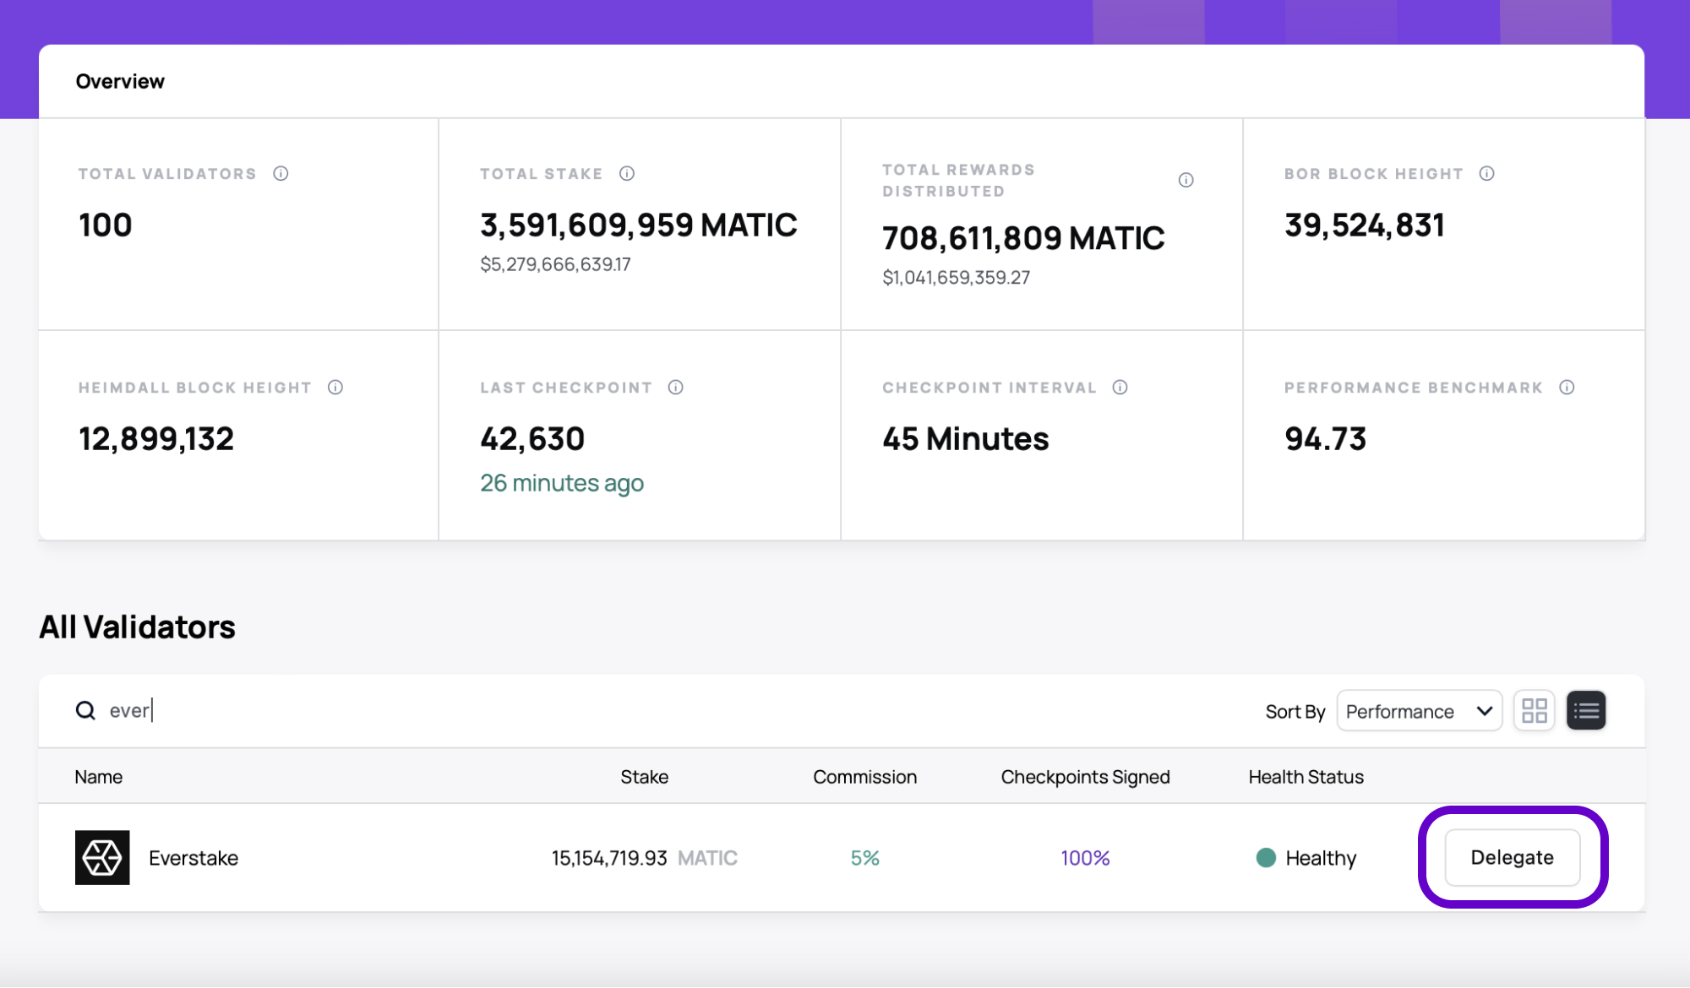Open Everstake validator logo
The height and width of the screenshot is (988, 1690).
pos(102,857)
